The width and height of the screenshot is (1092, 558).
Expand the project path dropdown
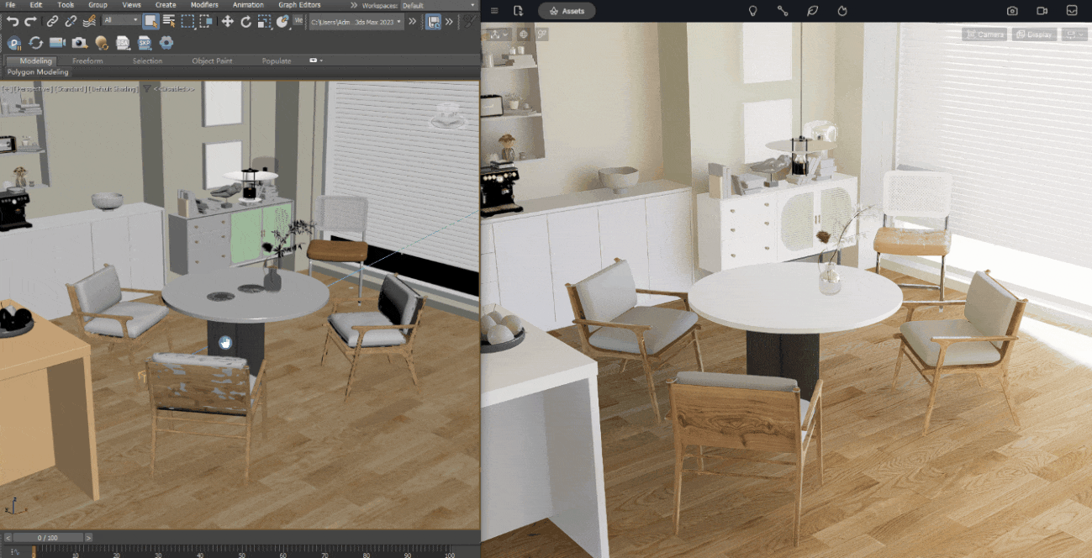point(399,21)
